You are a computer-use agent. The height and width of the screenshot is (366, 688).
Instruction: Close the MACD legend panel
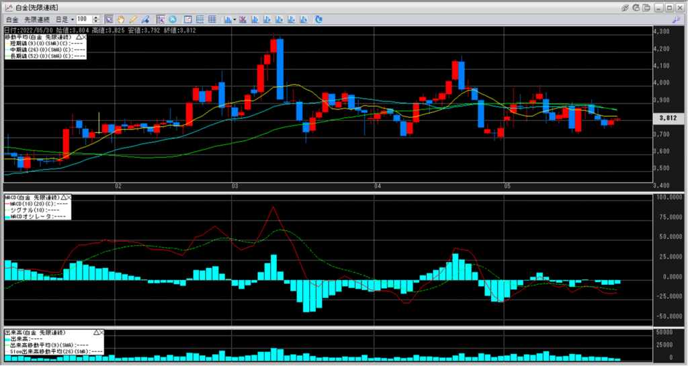[68, 197]
